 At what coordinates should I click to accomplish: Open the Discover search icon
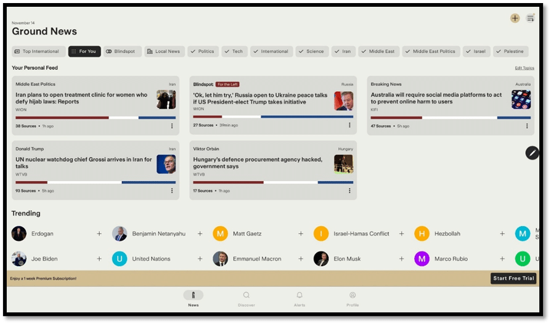point(247,296)
